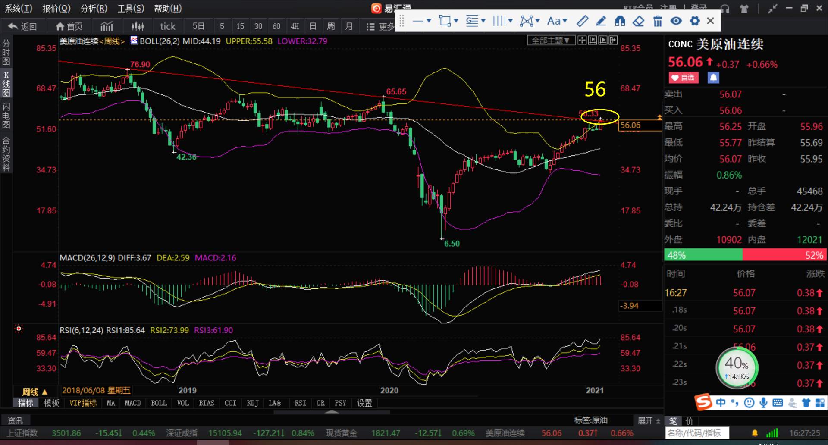This screenshot has width=828, height=445.
Task: Click the green signal strength icon
Action: (772, 433)
